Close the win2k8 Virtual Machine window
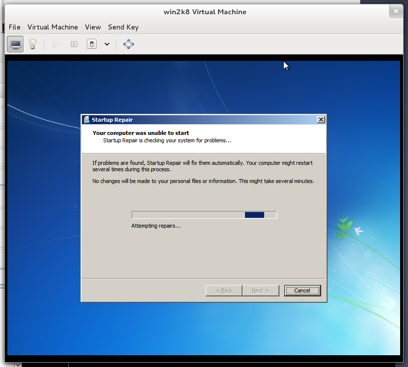Image resolution: width=408 pixels, height=367 pixels. 396,11
